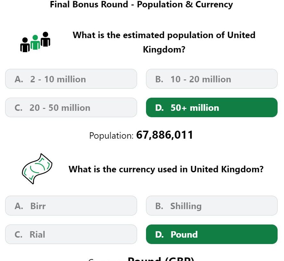Screen dimensions: 284x261
Task: Click the Population label before the number
Action: [x=111, y=136]
